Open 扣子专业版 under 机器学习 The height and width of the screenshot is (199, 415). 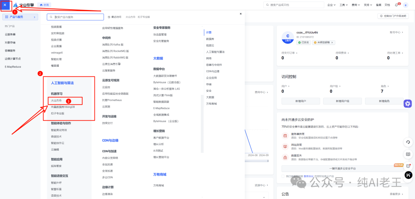click(58, 113)
